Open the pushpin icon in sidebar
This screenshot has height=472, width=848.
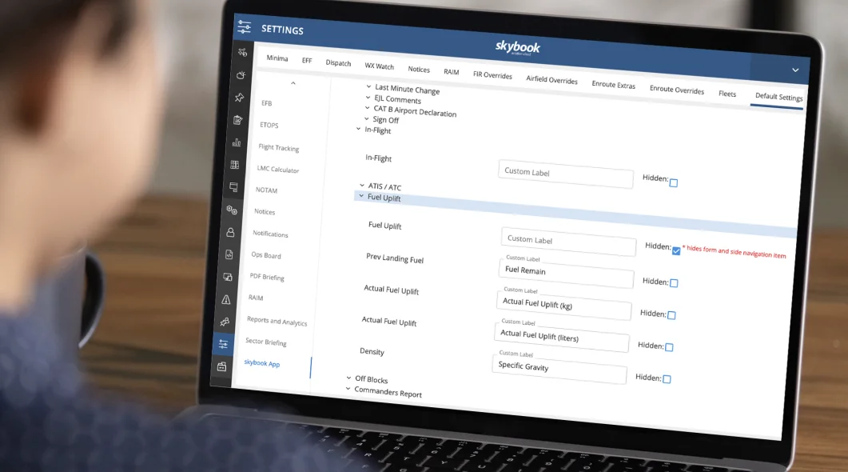[x=239, y=98]
